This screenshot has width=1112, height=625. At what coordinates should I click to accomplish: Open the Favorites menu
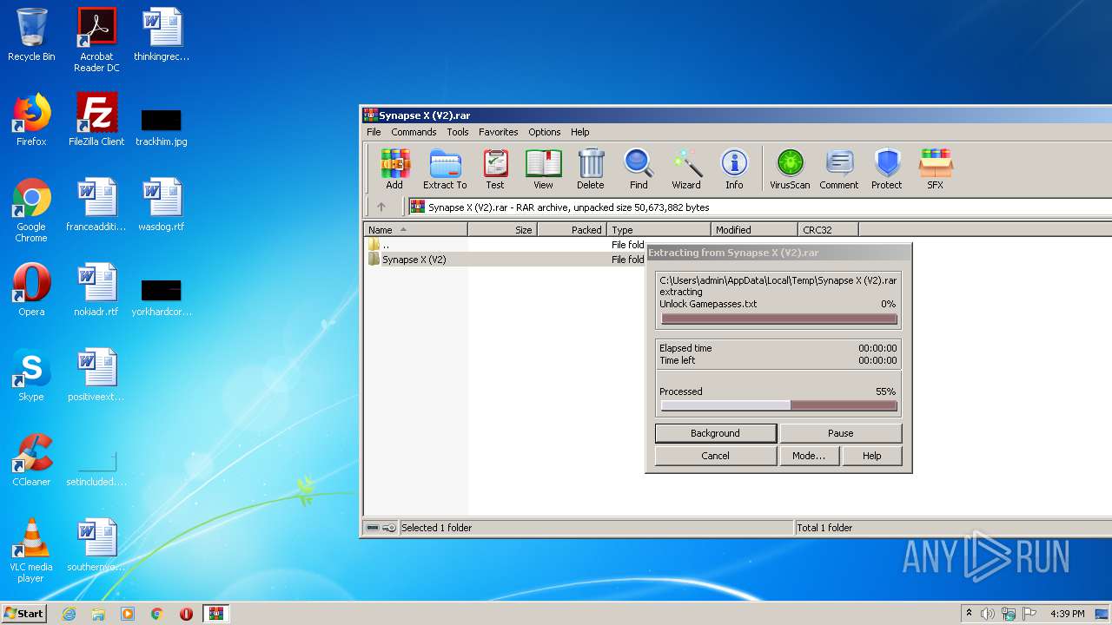click(499, 132)
